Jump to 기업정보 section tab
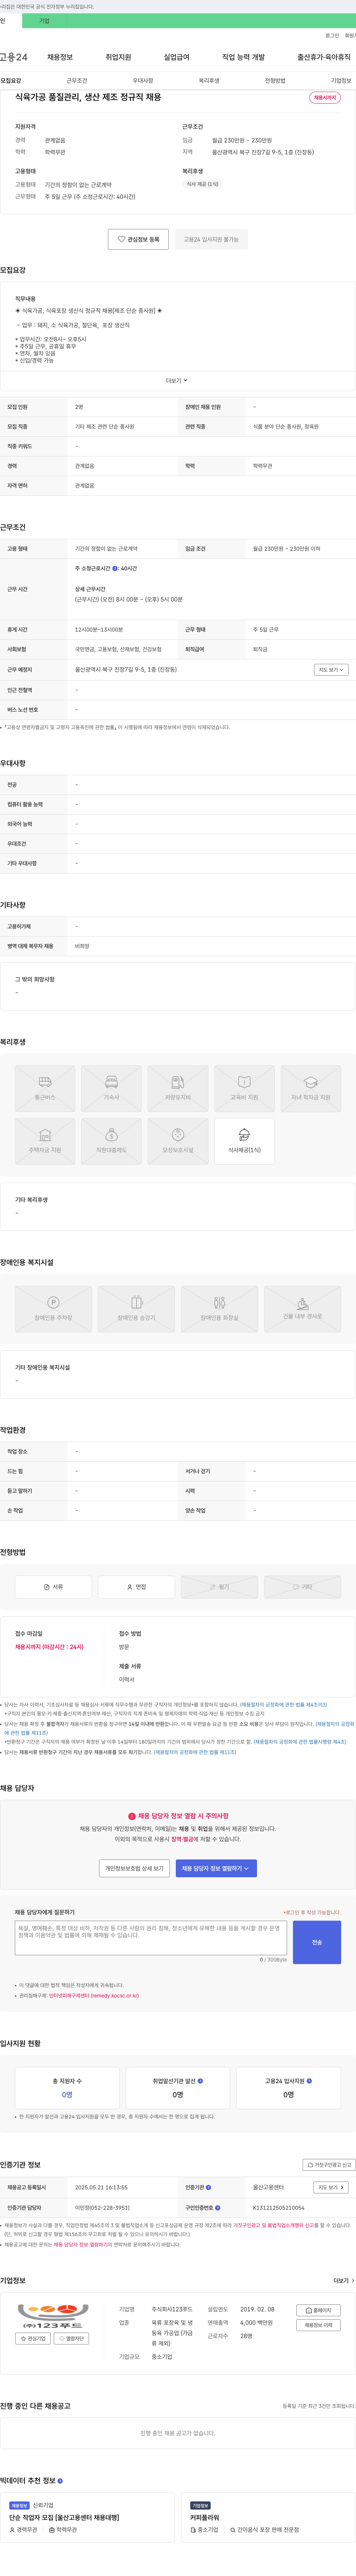Image resolution: width=356 pixels, height=2576 pixels. point(341,80)
